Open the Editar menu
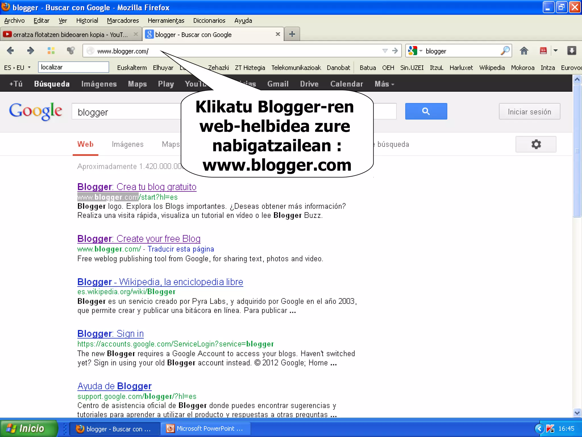 (x=41, y=20)
